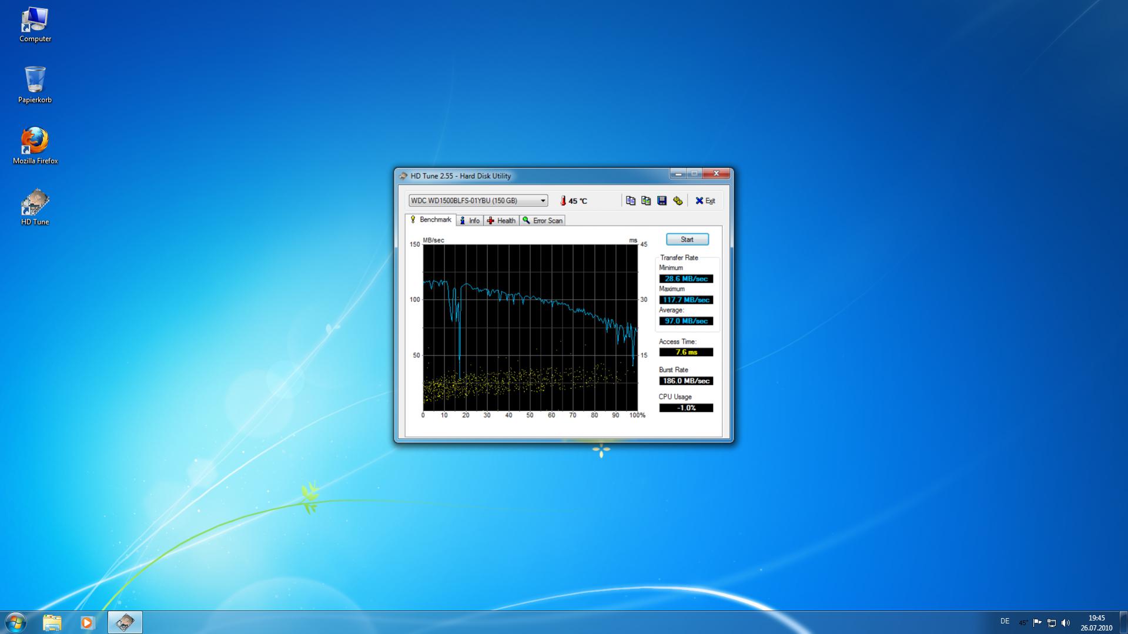Select the Mozilla Firefox desktop shortcut

35,146
